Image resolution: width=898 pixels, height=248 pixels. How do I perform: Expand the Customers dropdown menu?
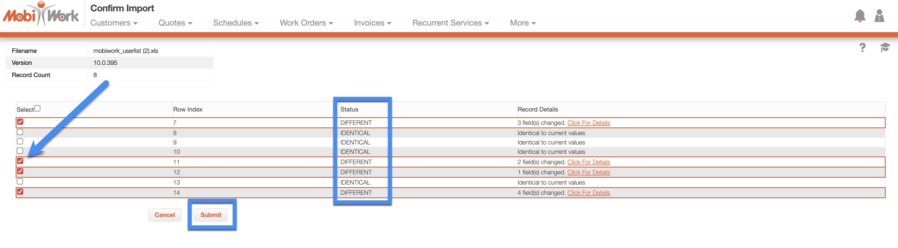click(x=114, y=23)
